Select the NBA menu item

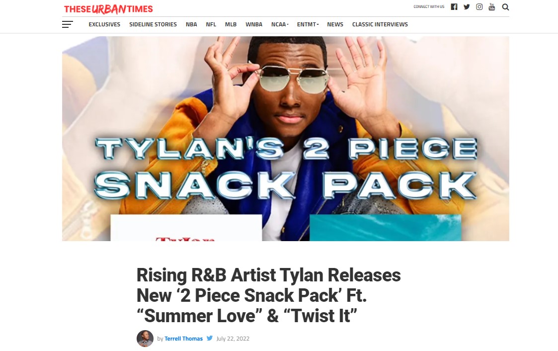(191, 24)
